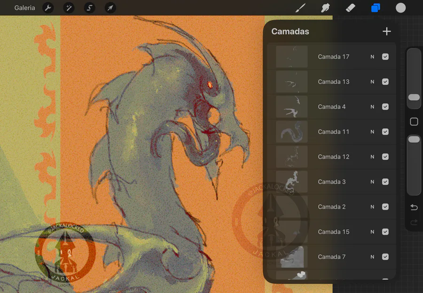Adjust the brush opacity slider handle
Viewport: 423px width, 293px height.
click(414, 139)
